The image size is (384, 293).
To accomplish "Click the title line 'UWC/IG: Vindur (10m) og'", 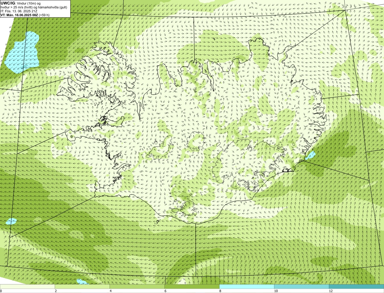I will [x=20, y=3].
